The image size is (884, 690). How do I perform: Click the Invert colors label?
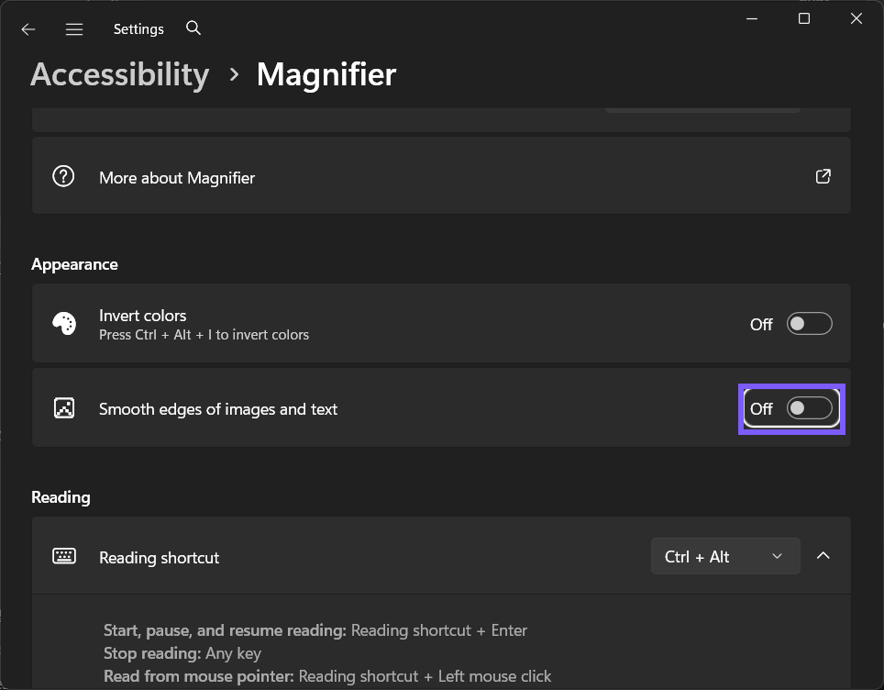click(x=143, y=316)
